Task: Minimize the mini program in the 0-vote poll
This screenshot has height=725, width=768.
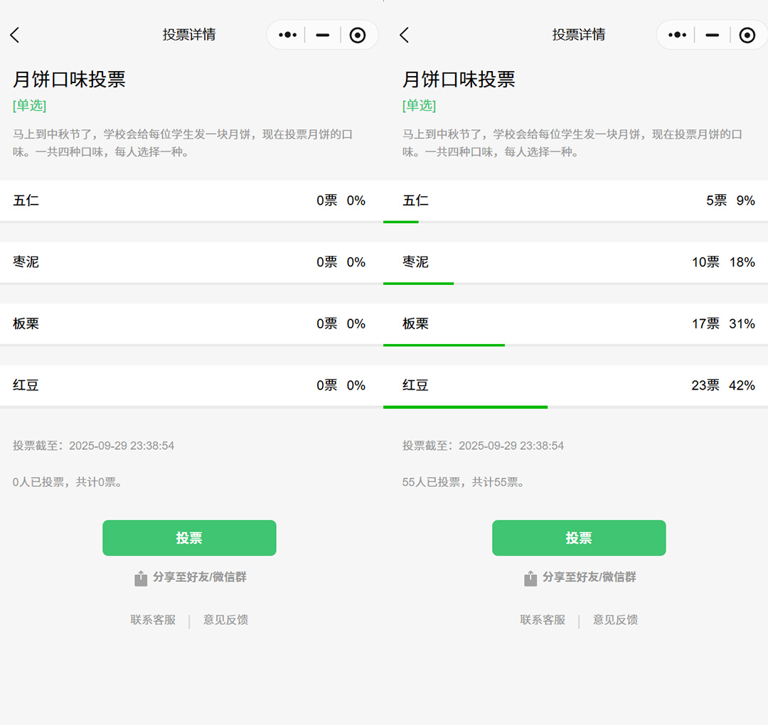Action: pos(323,35)
